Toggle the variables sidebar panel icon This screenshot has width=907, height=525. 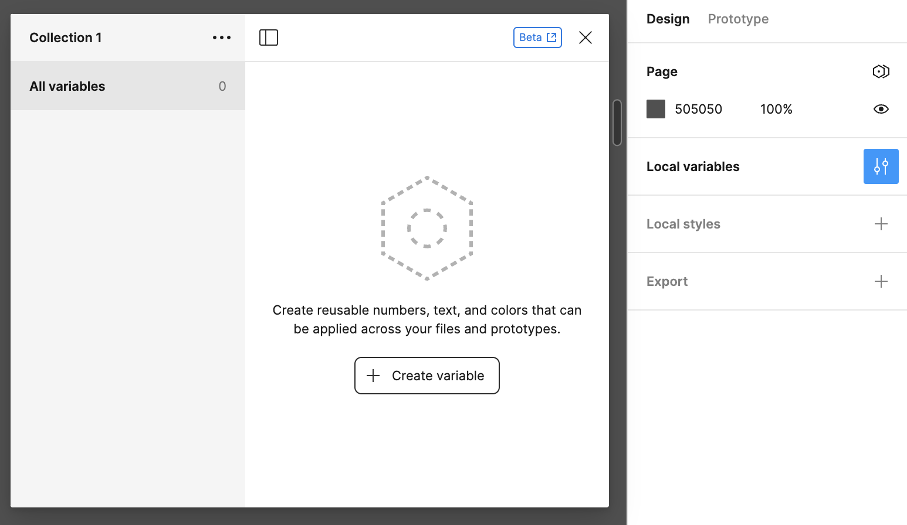coord(269,37)
